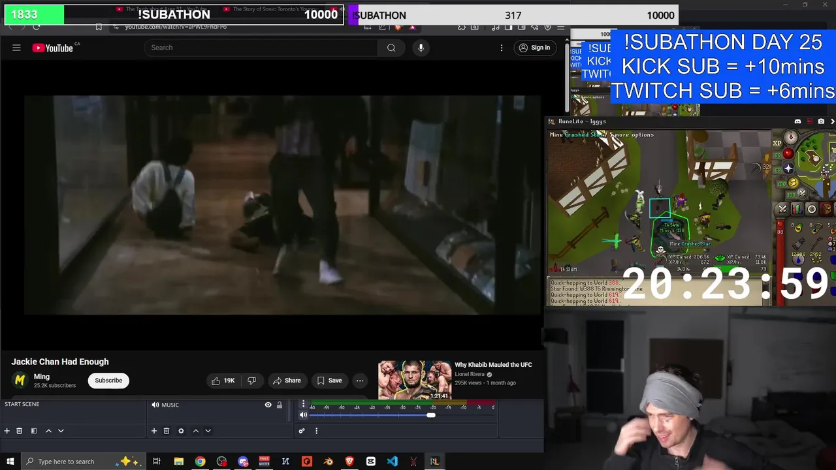The width and height of the screenshot is (836, 470).
Task: Delete the selected OBS scene
Action: (20, 431)
